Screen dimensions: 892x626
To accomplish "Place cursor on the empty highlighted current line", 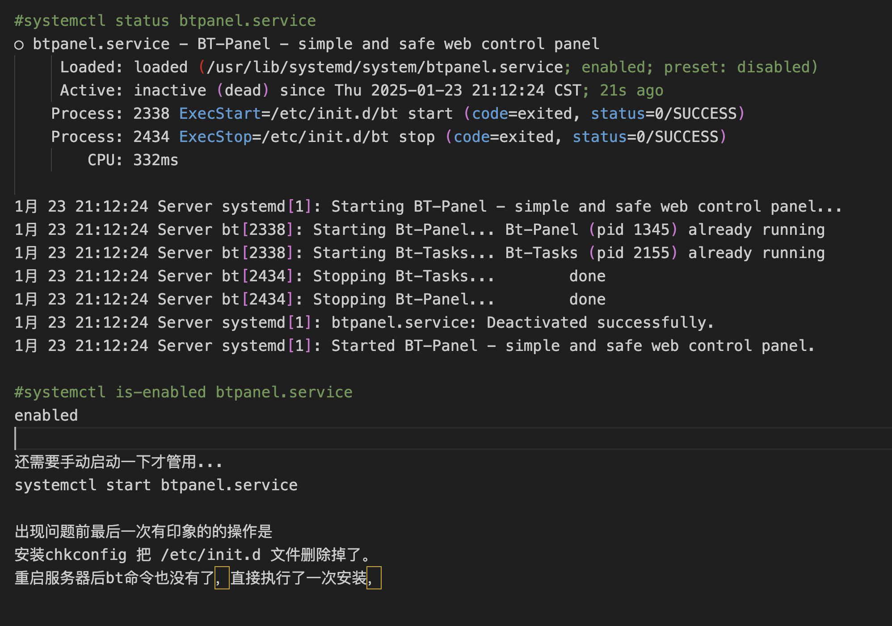I will click(x=453, y=438).
